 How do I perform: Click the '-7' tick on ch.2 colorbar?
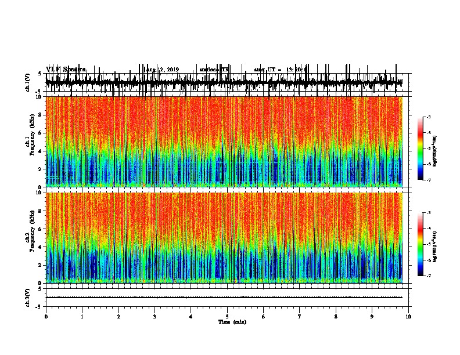[x=428, y=276]
